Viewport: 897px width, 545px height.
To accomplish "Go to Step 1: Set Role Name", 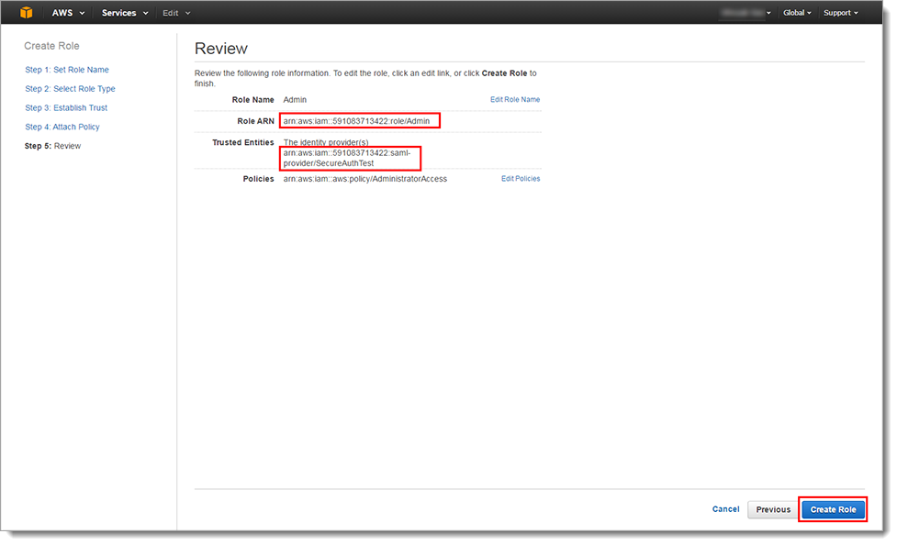I will tap(66, 70).
